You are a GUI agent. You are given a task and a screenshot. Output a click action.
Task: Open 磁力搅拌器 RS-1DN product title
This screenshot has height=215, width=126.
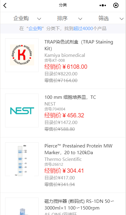(x=79, y=204)
